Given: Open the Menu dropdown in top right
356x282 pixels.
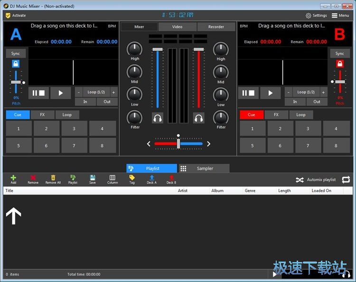Looking at the screenshot, I should pyautogui.click(x=340, y=15).
